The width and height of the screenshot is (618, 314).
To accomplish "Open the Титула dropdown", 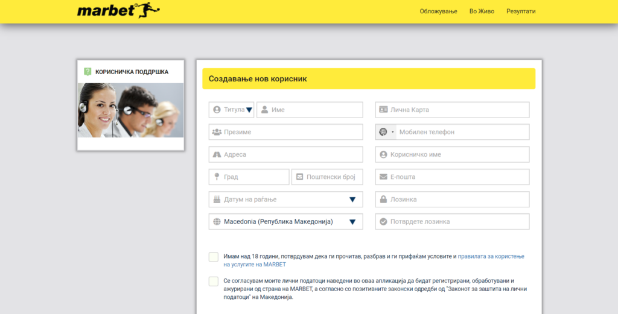I will [231, 110].
